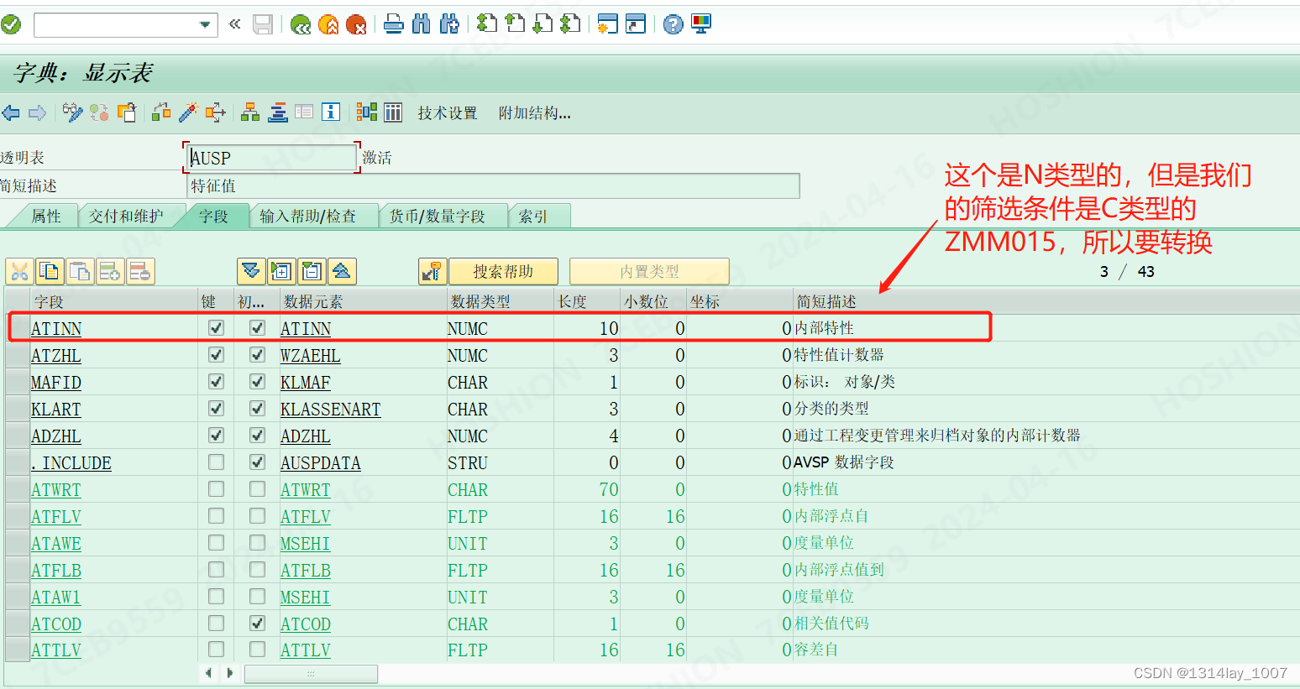Click the Find Next binoculars icon
The width and height of the screenshot is (1300, 689).
(x=449, y=24)
